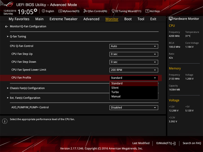
Task: Click the Ratio 42x value
Action: pyautogui.click(x=171, y=58)
